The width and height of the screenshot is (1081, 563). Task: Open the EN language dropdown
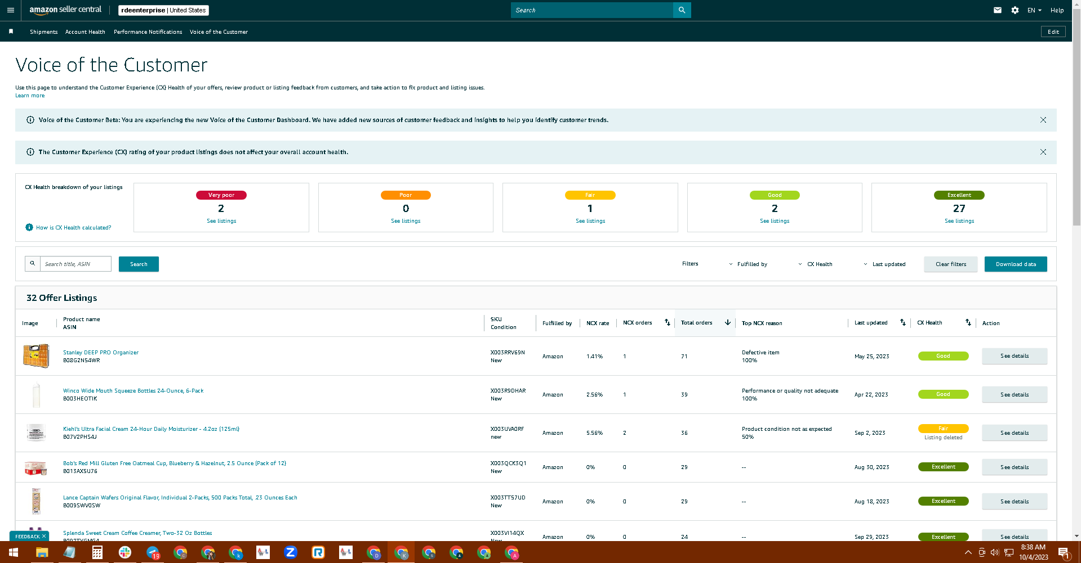(x=1034, y=10)
